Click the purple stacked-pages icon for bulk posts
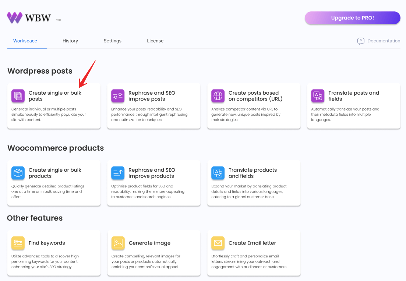This screenshot has width=406, height=281. (x=18, y=96)
